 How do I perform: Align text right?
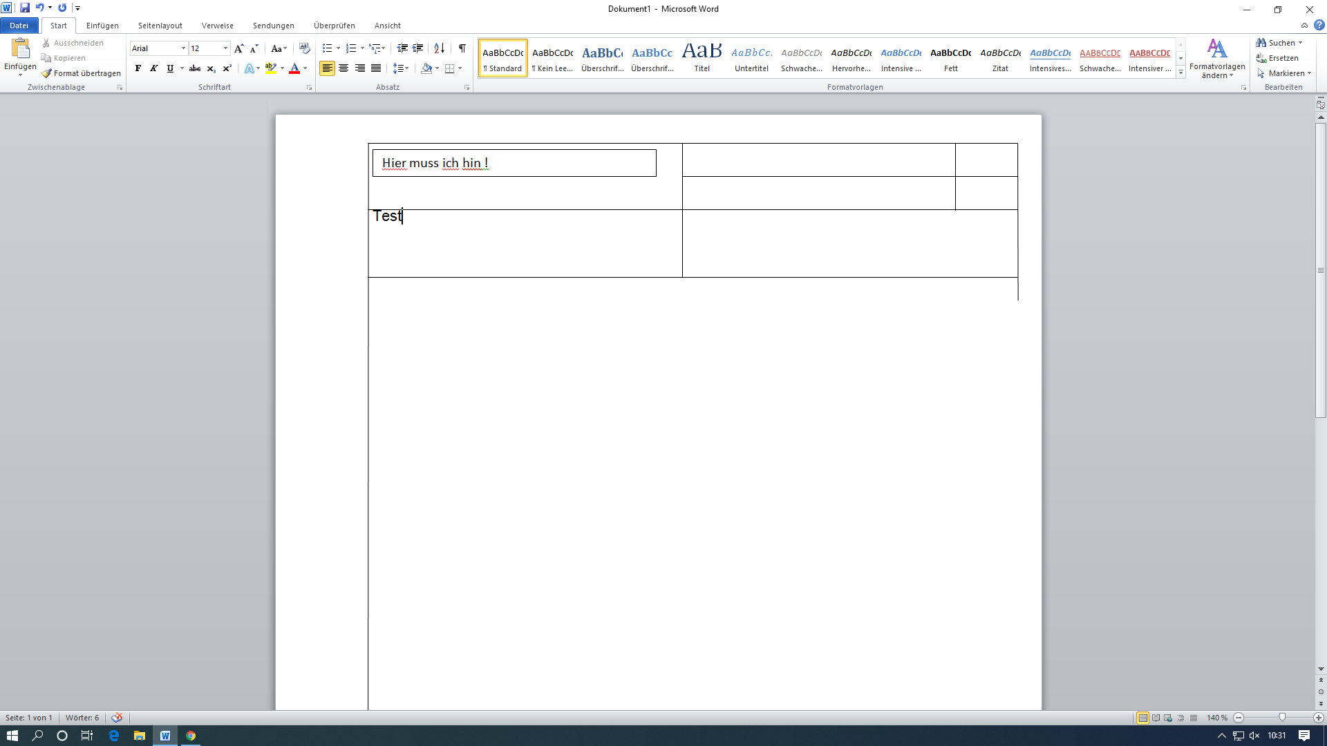click(x=359, y=68)
